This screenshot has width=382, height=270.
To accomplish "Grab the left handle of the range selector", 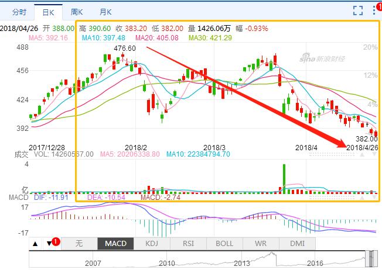I will tap(367, 259).
